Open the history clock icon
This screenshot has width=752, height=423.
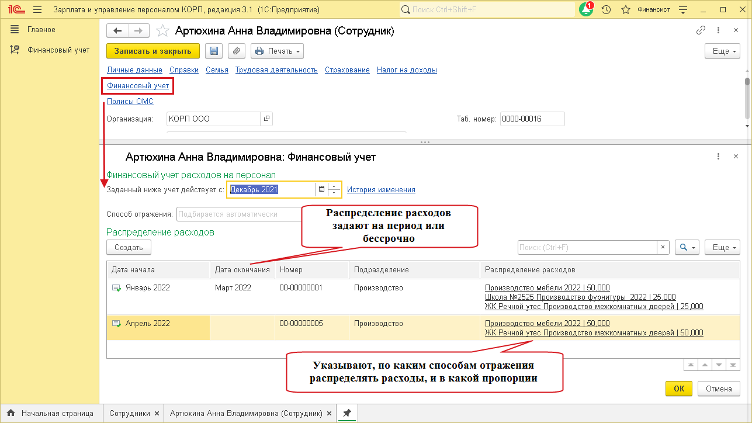(x=607, y=10)
